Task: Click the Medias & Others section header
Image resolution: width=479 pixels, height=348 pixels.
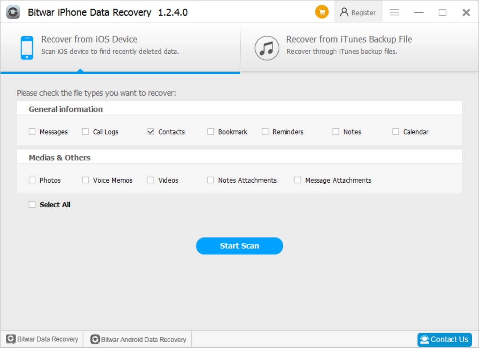Action: [60, 157]
